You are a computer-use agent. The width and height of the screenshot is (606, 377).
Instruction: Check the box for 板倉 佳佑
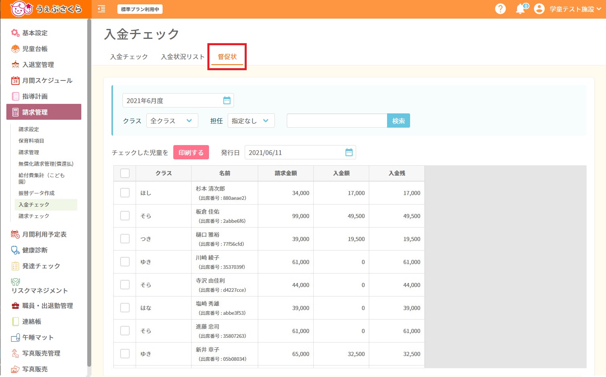pyautogui.click(x=125, y=216)
